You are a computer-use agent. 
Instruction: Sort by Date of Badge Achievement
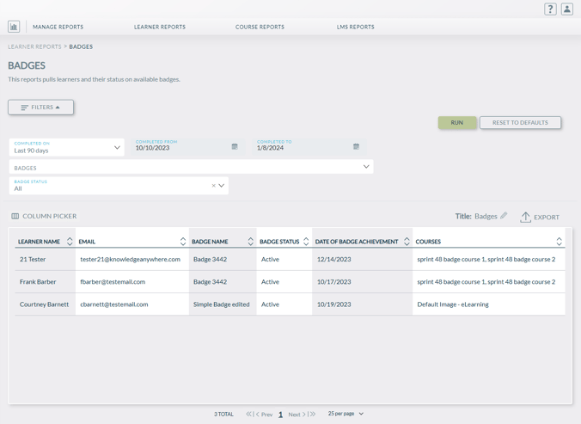(x=407, y=242)
